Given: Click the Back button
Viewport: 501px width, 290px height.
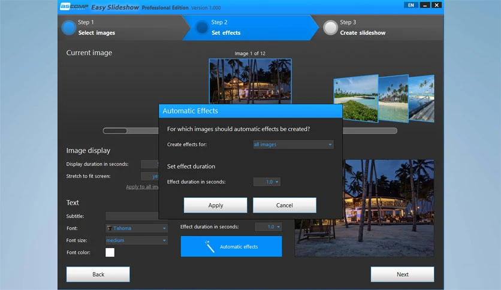Looking at the screenshot, I should [x=98, y=274].
